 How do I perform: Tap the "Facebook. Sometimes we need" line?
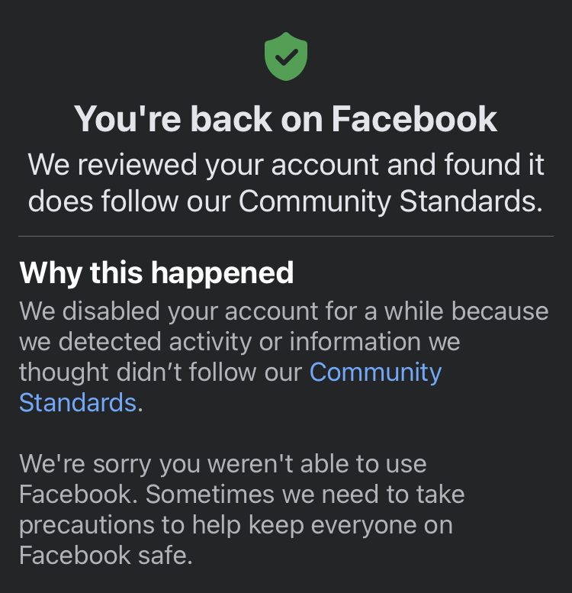coord(242,494)
